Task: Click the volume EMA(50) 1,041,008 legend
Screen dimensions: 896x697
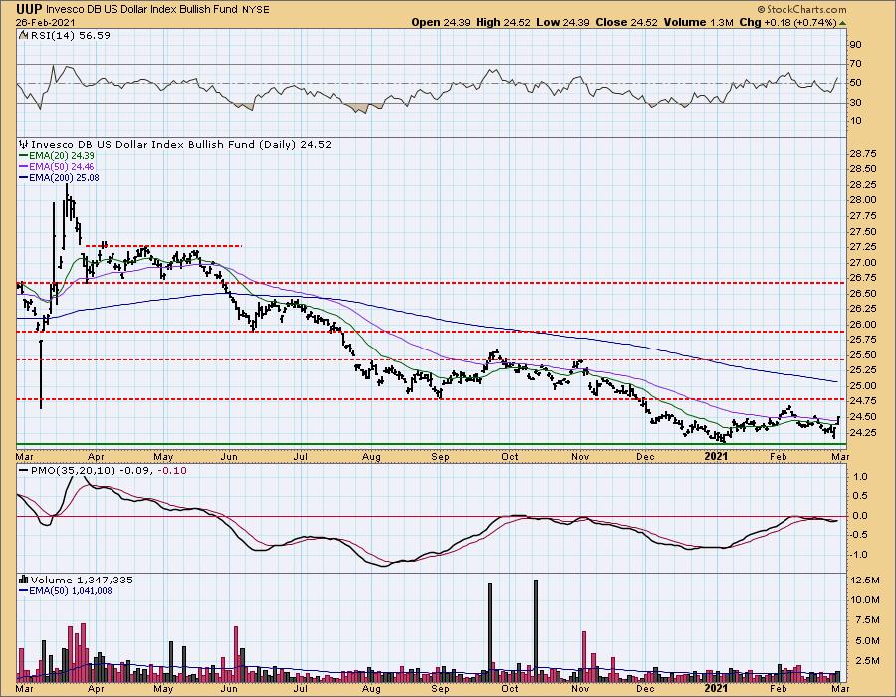Action: (x=66, y=591)
